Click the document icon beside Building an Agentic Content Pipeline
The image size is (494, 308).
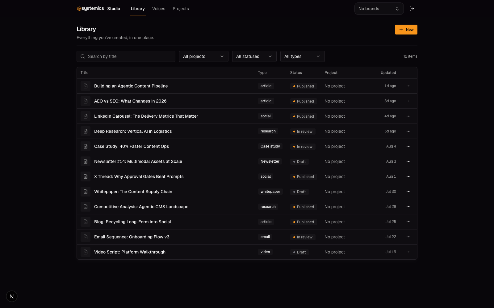point(86,86)
